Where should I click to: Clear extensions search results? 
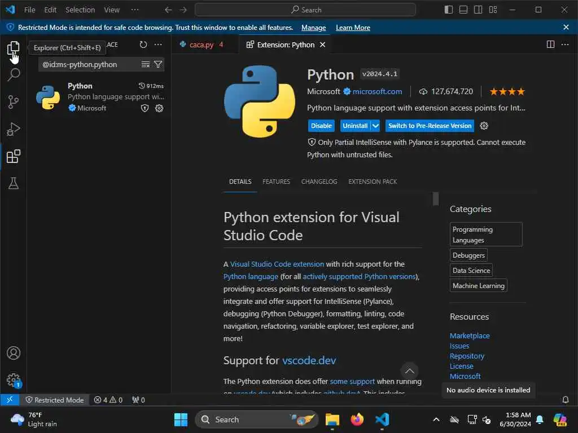[146, 64]
